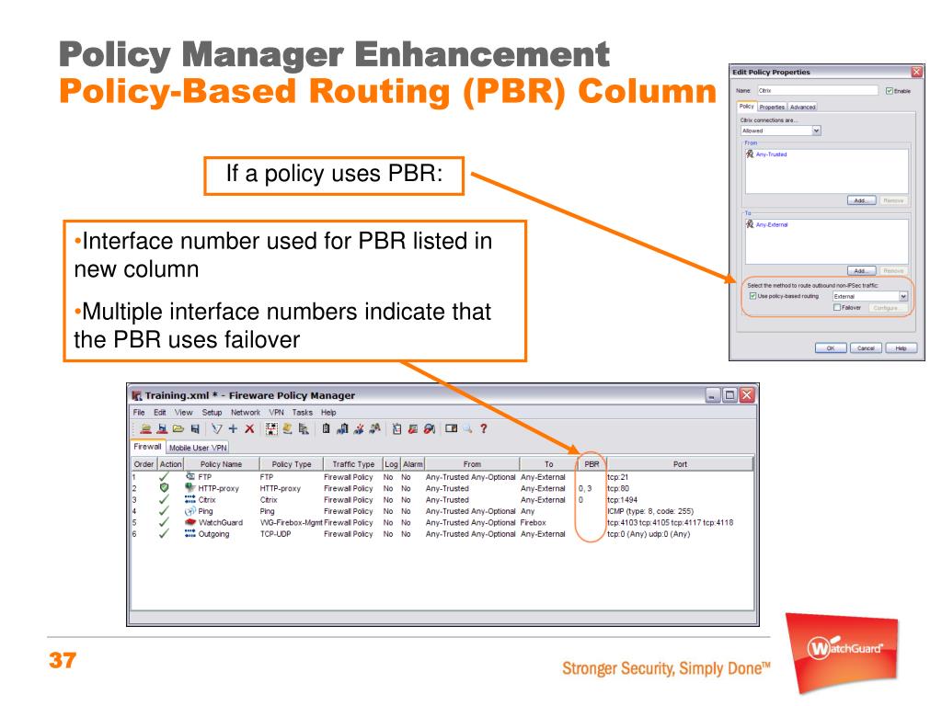Image resolution: width=942 pixels, height=706 pixels.
Task: Select the Policy tab in the dialog
Action: click(747, 107)
